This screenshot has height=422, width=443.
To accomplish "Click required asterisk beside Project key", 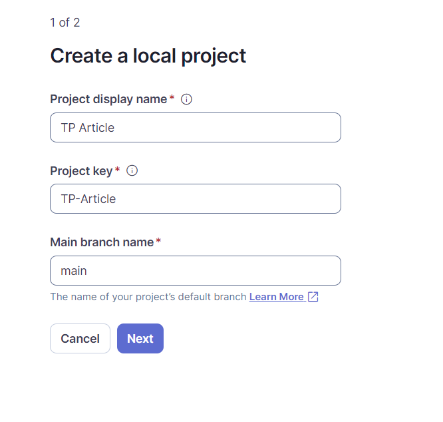I will (x=118, y=170).
